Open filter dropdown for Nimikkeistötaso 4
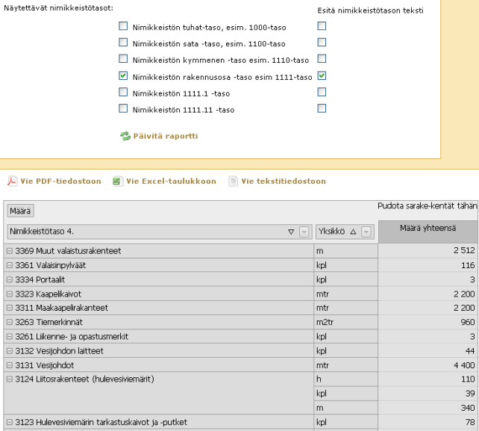 304,232
